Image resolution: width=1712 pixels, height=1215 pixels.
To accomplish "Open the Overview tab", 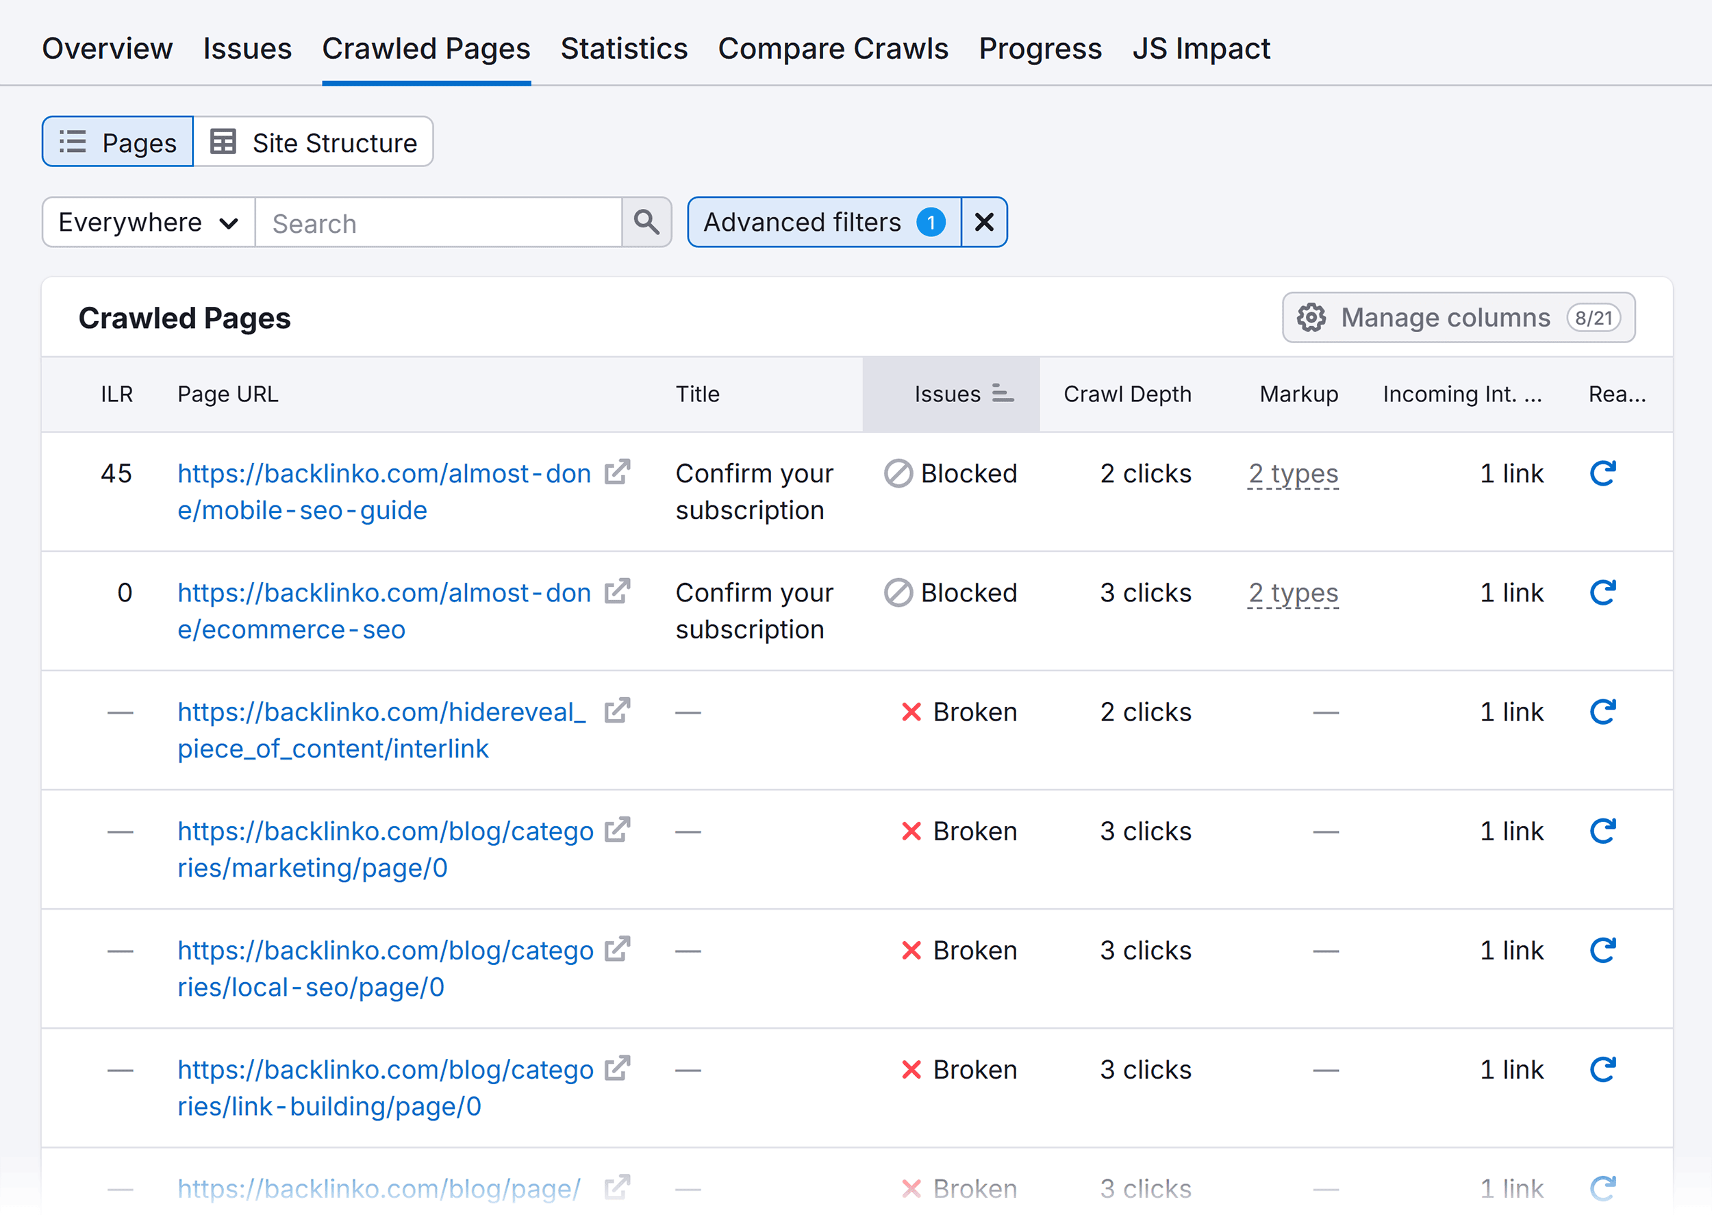I will pyautogui.click(x=107, y=49).
